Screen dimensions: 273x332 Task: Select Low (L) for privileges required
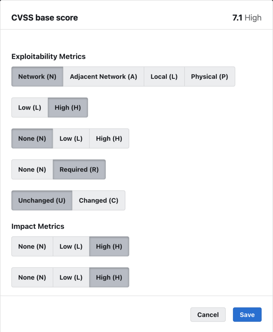71,138
